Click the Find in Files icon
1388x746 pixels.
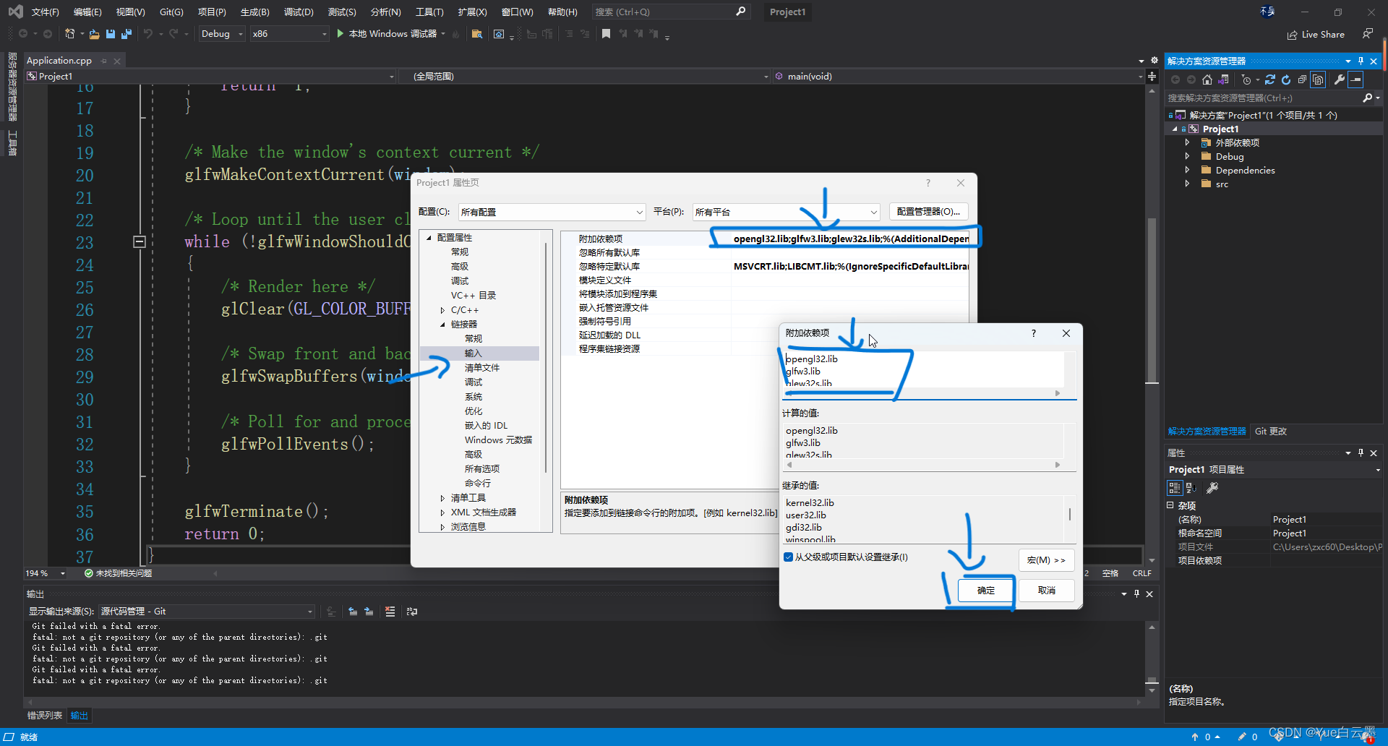476,34
